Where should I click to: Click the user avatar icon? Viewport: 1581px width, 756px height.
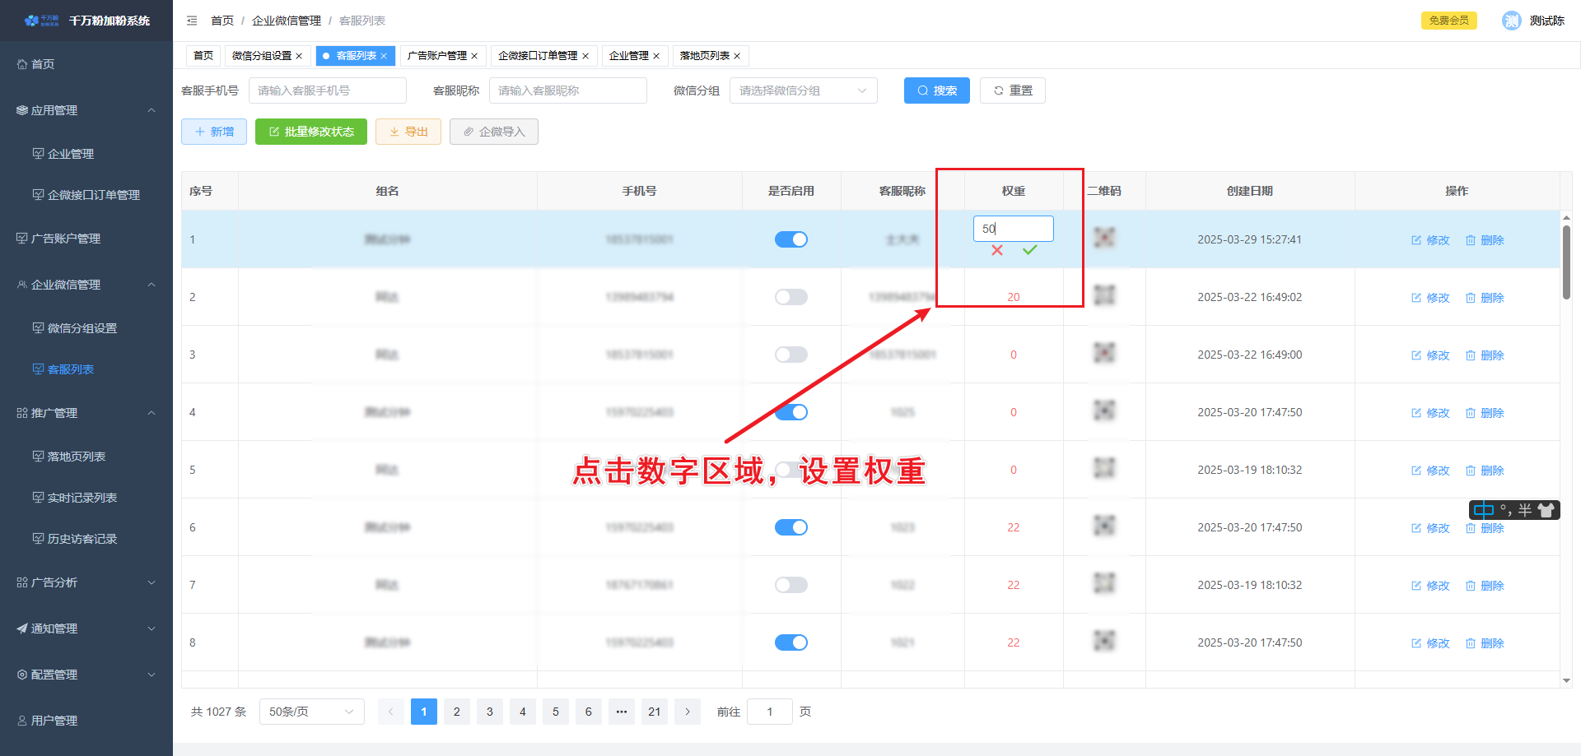point(1511,21)
